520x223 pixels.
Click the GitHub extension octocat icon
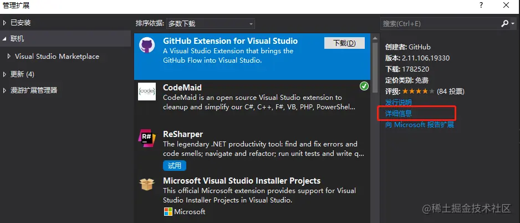(147, 46)
